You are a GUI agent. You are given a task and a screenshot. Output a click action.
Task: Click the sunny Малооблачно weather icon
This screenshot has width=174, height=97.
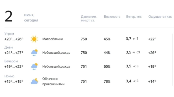34,39
